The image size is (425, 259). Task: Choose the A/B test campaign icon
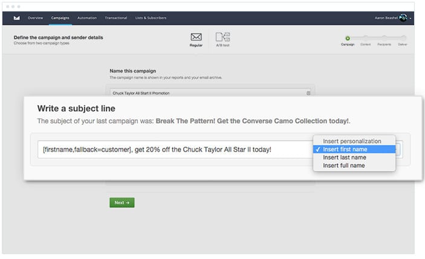point(222,37)
